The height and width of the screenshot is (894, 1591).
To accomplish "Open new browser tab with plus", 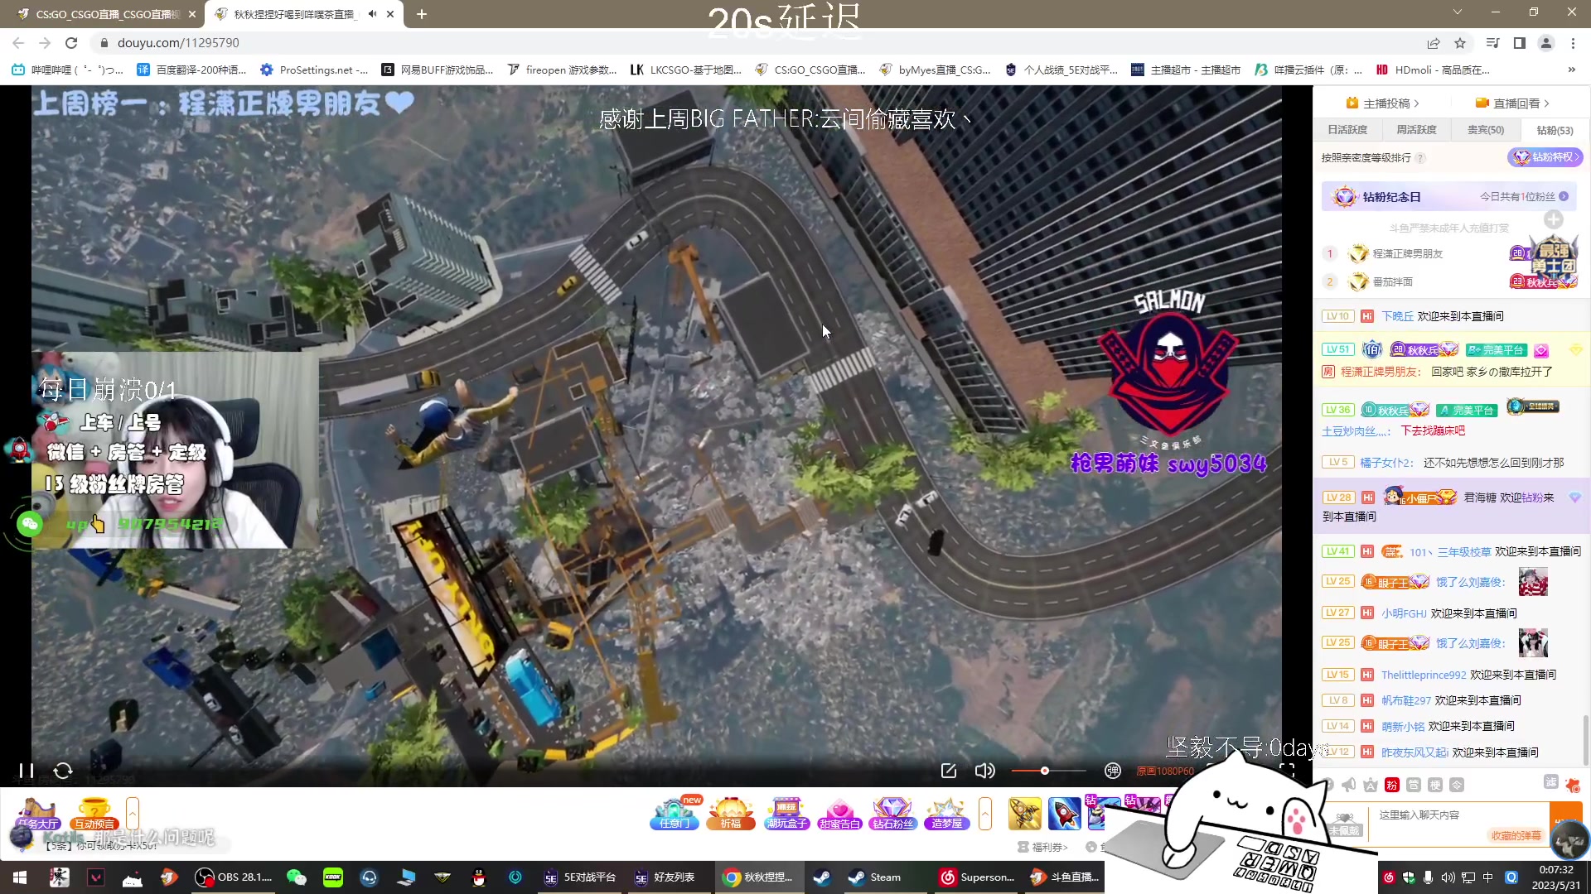I will pyautogui.click(x=422, y=14).
